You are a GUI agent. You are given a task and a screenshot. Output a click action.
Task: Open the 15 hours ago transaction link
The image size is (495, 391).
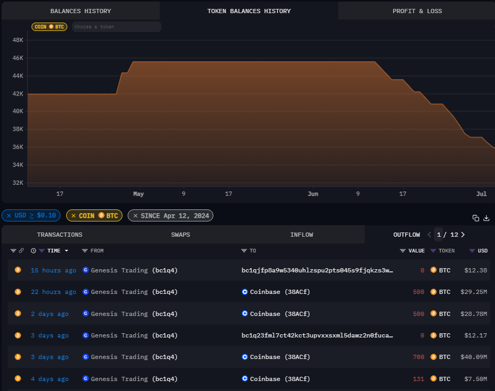[53, 270]
